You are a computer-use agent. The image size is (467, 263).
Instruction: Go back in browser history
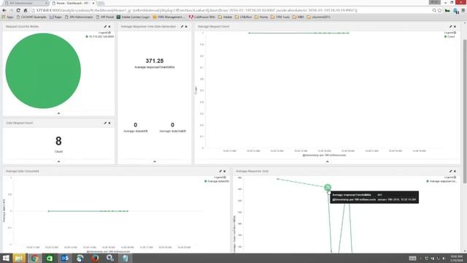click(x=4, y=10)
